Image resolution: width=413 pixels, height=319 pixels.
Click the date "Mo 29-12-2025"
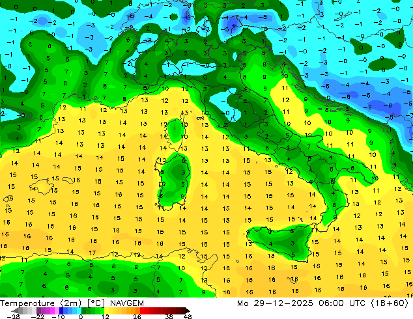coord(276,303)
